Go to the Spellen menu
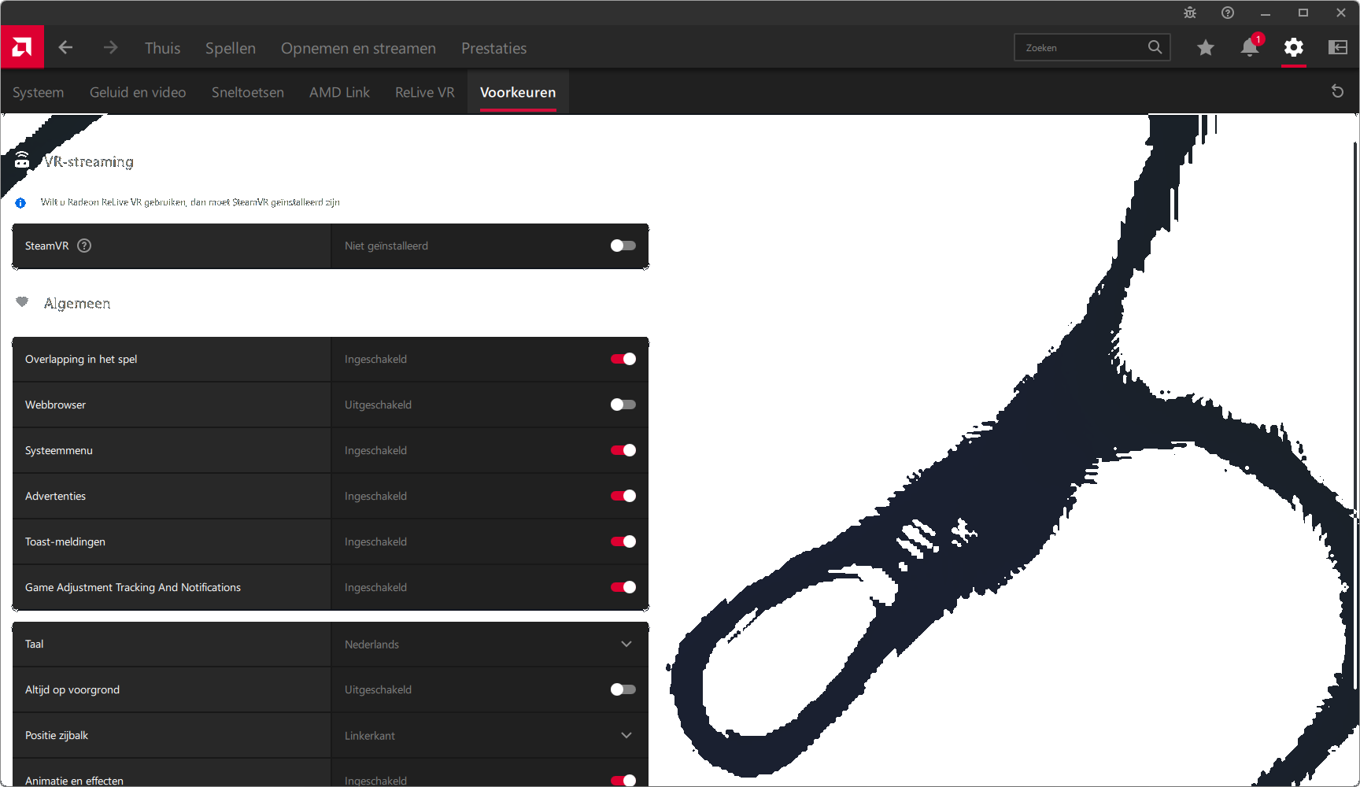 (x=230, y=48)
